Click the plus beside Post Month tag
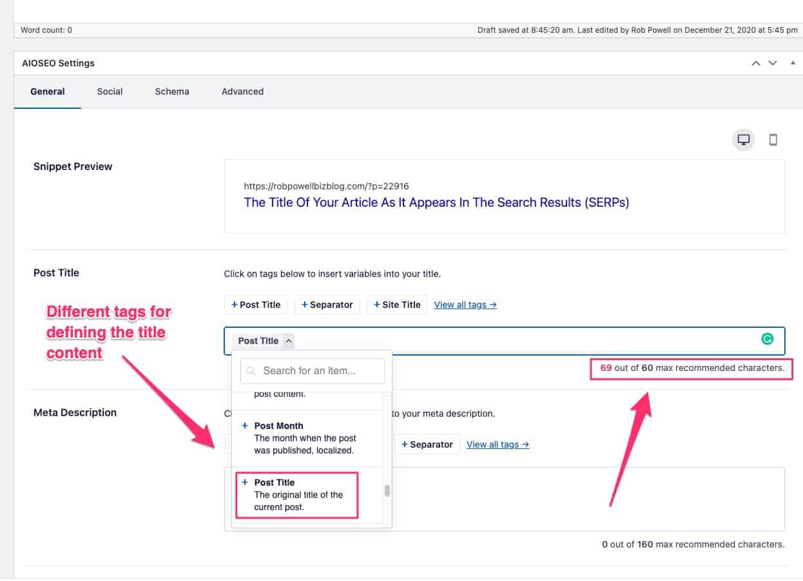Screen dimensions: 803x581 click(245, 425)
